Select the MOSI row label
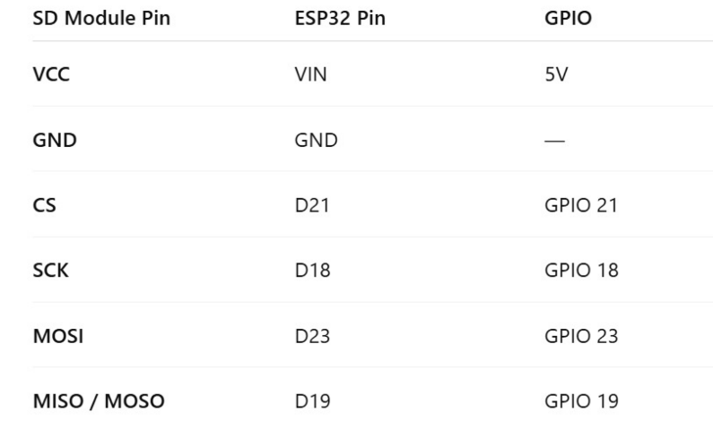This screenshot has height=430, width=713. click(58, 336)
